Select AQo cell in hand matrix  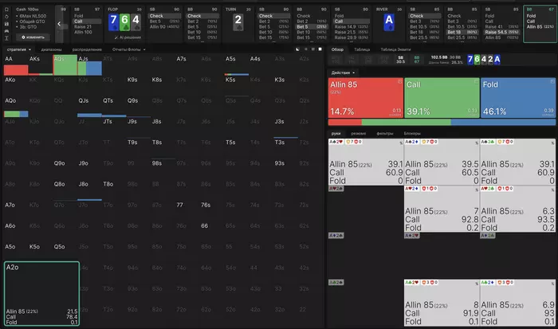point(16,107)
